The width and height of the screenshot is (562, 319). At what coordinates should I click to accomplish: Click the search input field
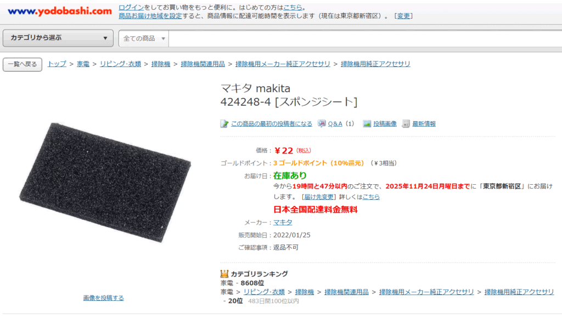(x=365, y=38)
